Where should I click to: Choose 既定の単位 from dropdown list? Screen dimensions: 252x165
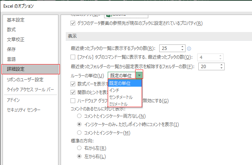point(125,83)
